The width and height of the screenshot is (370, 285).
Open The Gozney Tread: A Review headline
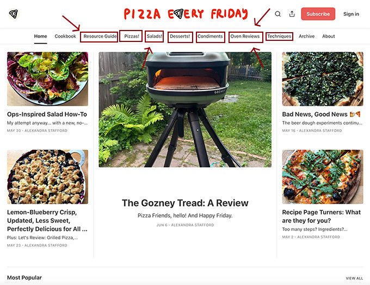coord(185,203)
